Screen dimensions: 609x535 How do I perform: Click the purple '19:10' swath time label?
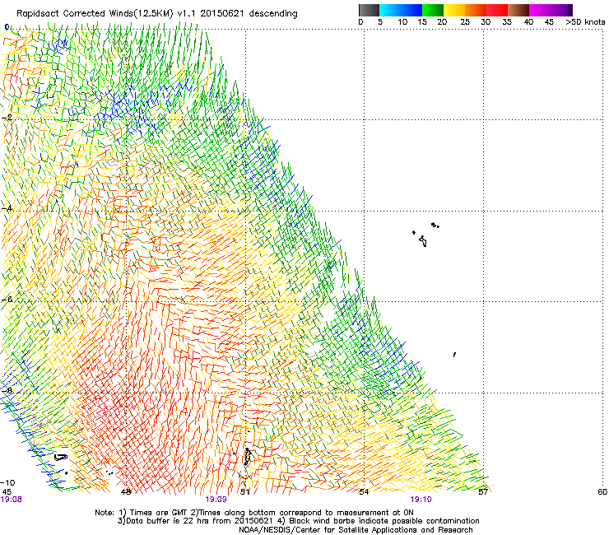tap(421, 500)
